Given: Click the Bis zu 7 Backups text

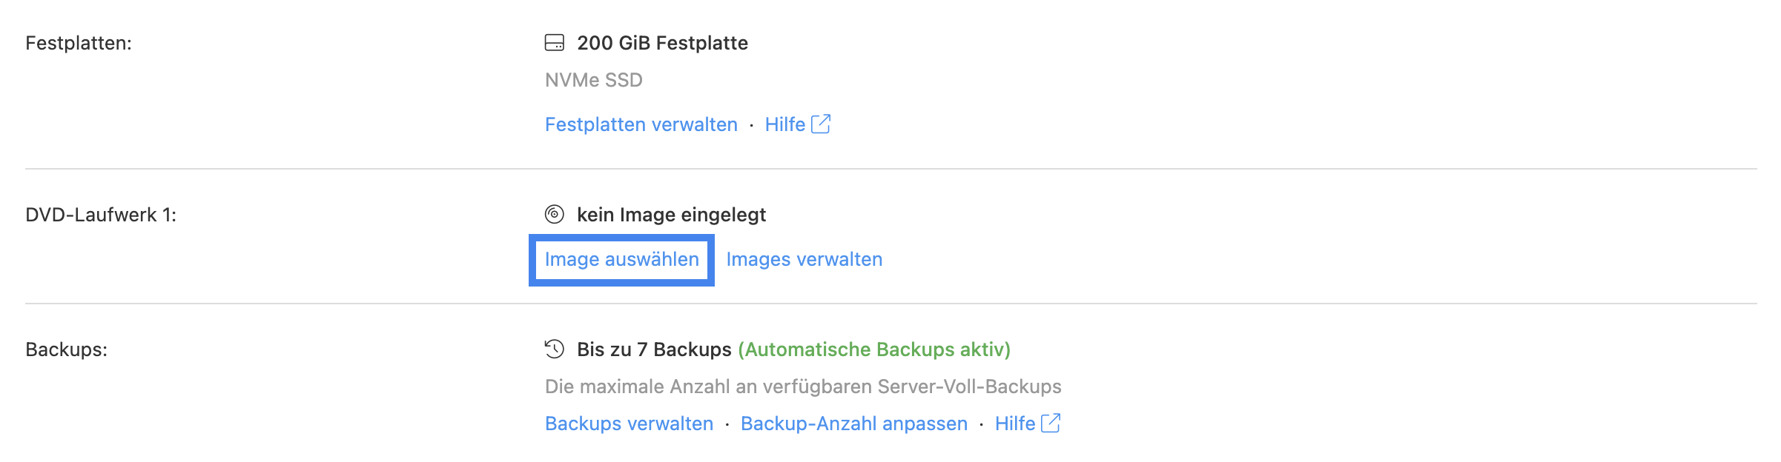Looking at the screenshot, I should pos(655,349).
